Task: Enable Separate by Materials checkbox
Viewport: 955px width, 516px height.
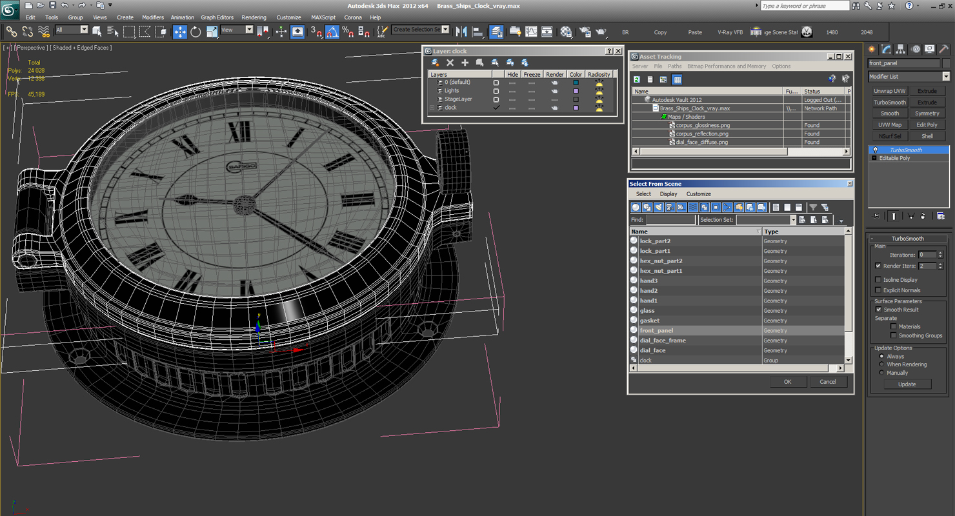Action: click(894, 326)
